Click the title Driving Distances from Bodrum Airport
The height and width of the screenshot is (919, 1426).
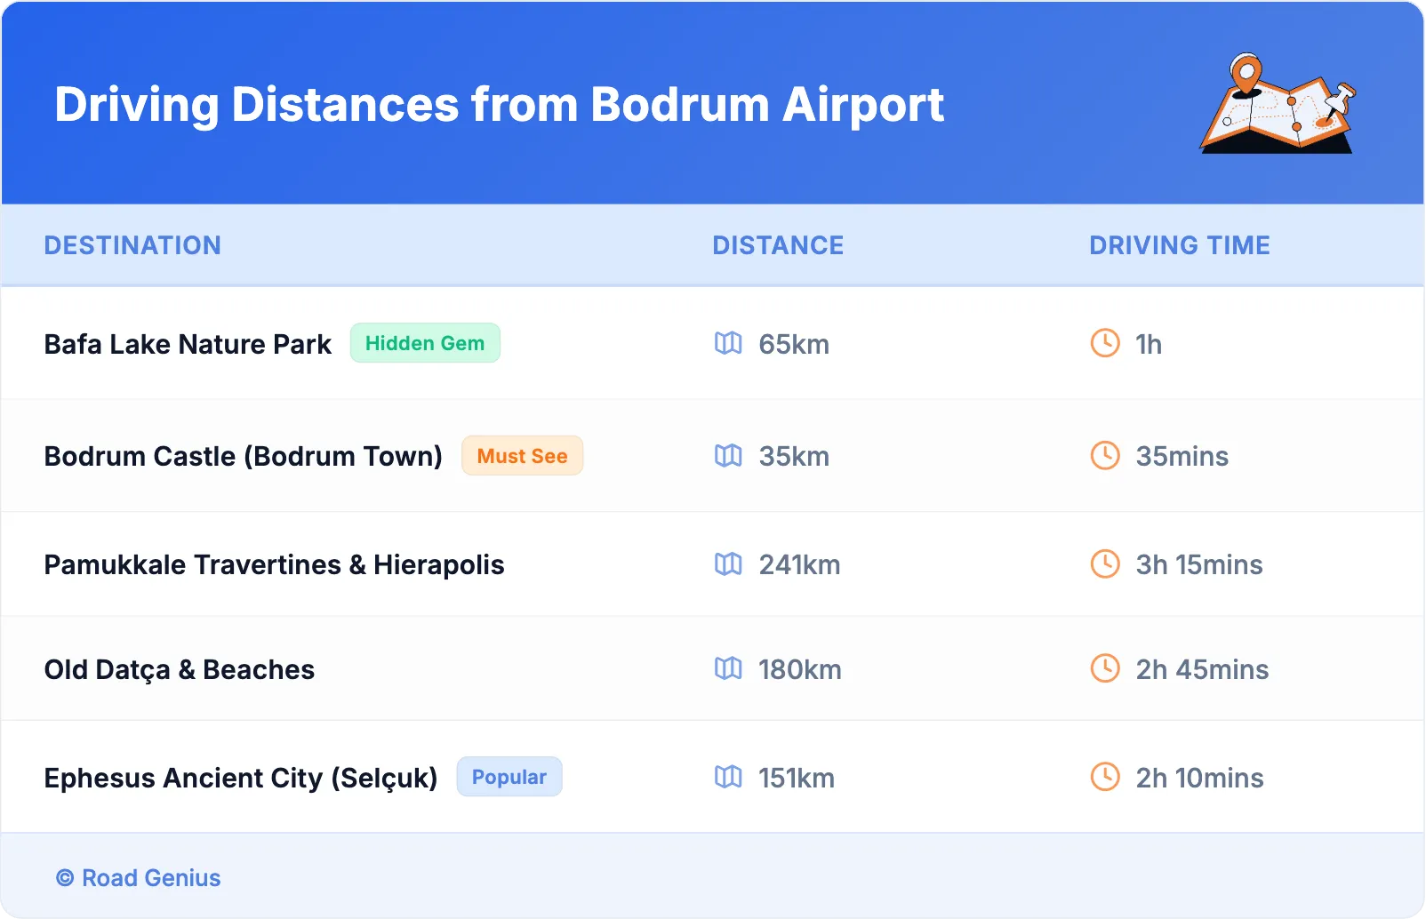[499, 105]
